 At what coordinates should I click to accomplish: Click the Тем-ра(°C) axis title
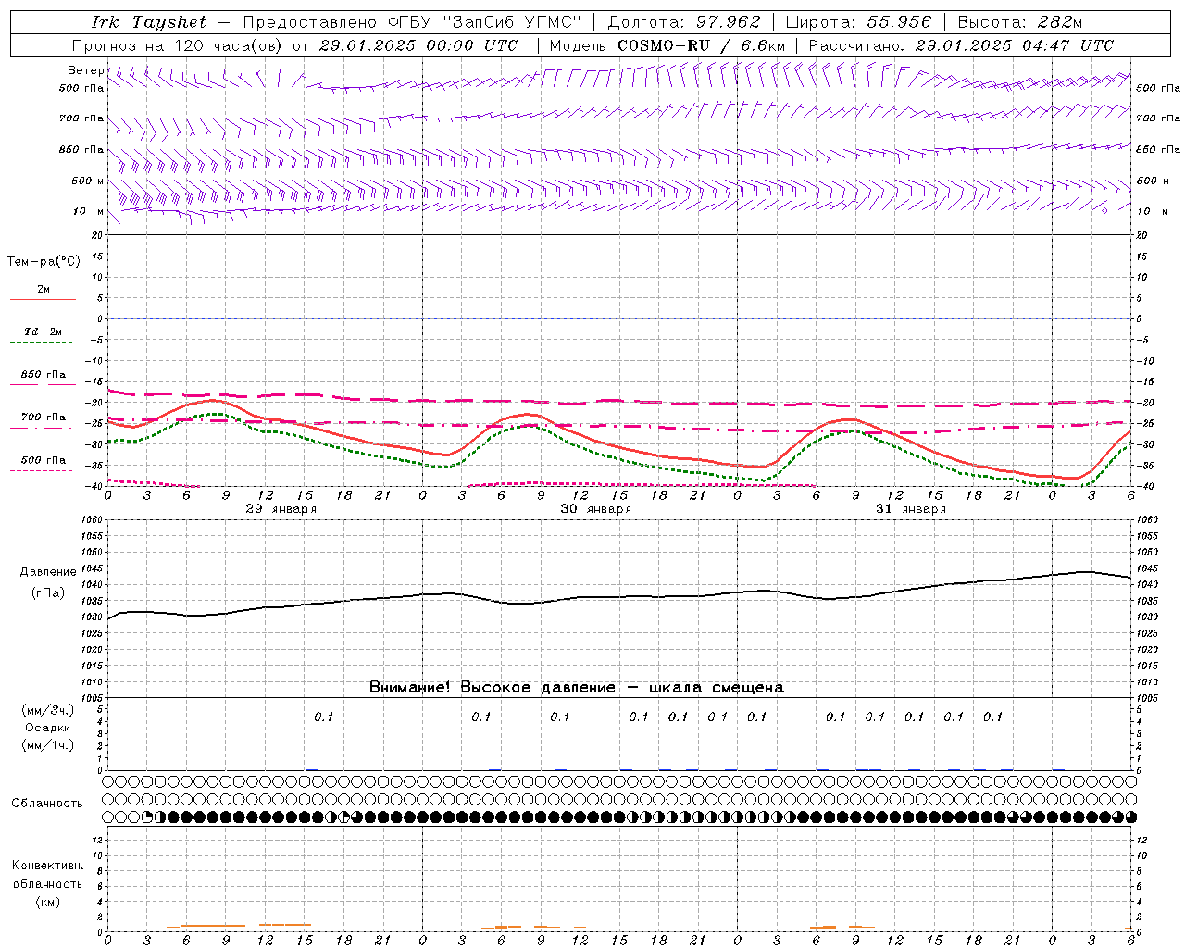[x=44, y=262]
